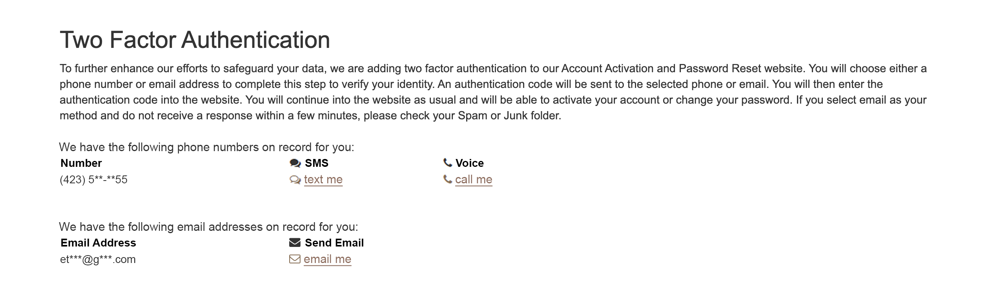Request a voice call via call me link
The height and width of the screenshot is (294, 981).
pos(473,179)
